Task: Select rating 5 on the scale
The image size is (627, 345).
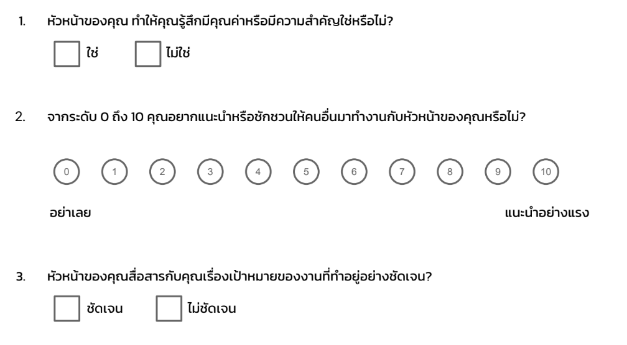Action: [306, 171]
